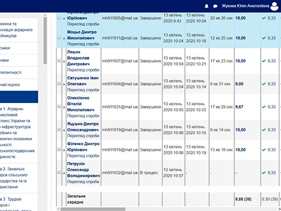Click the user picture icon in Моцьо Дмитро row
Image resolution: width=281 pixels, height=211 pixels.
[64, 38]
